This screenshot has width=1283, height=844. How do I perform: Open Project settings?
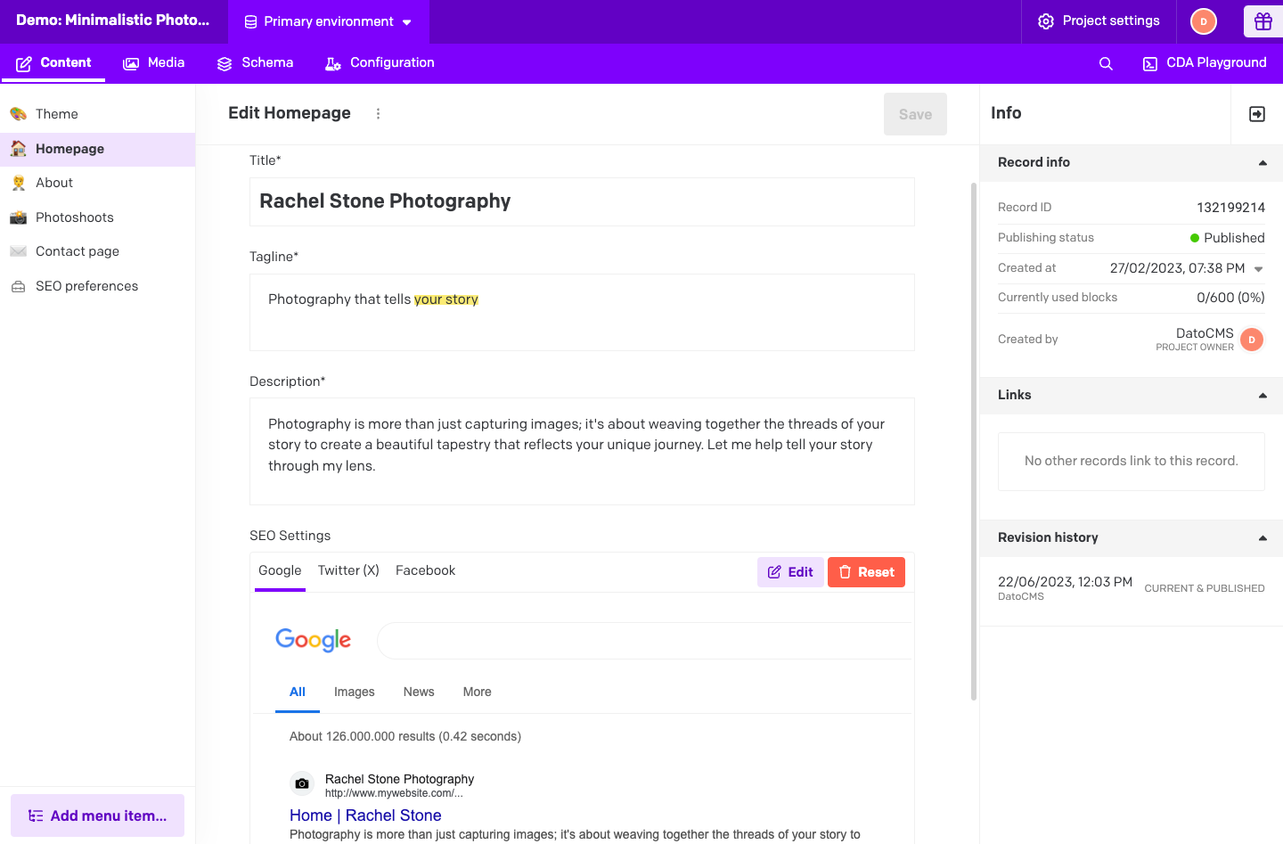(1099, 20)
